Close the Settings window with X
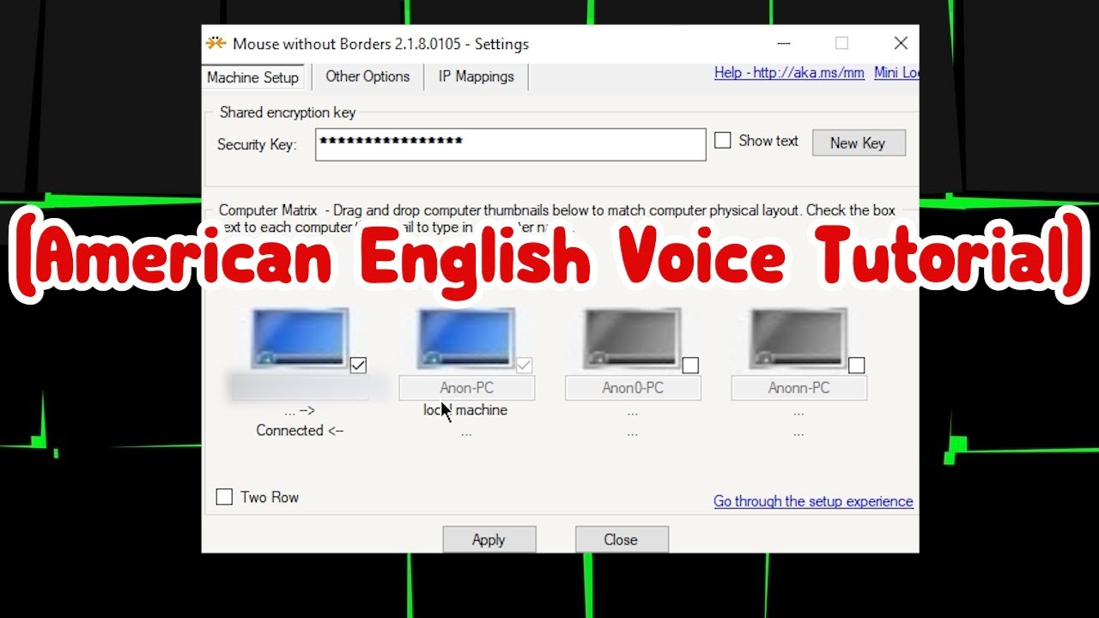 [900, 43]
